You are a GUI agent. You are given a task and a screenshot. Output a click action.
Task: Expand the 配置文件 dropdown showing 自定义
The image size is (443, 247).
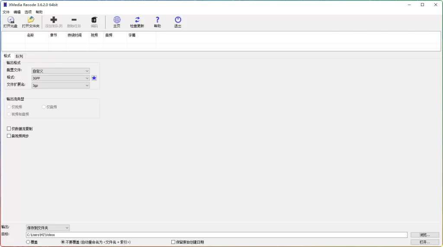point(61,71)
